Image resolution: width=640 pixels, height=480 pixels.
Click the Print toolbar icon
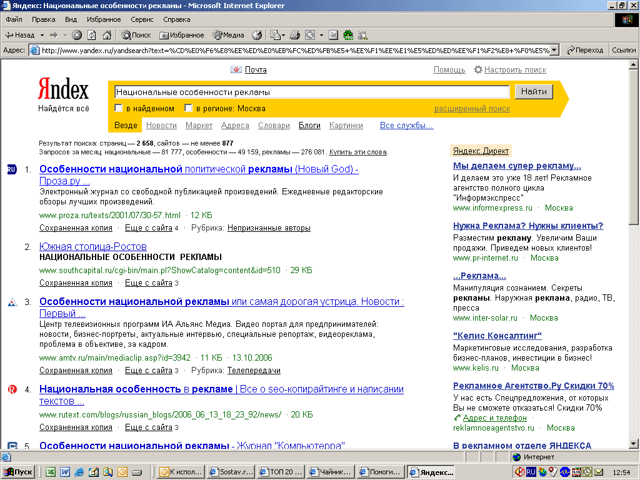[x=295, y=35]
